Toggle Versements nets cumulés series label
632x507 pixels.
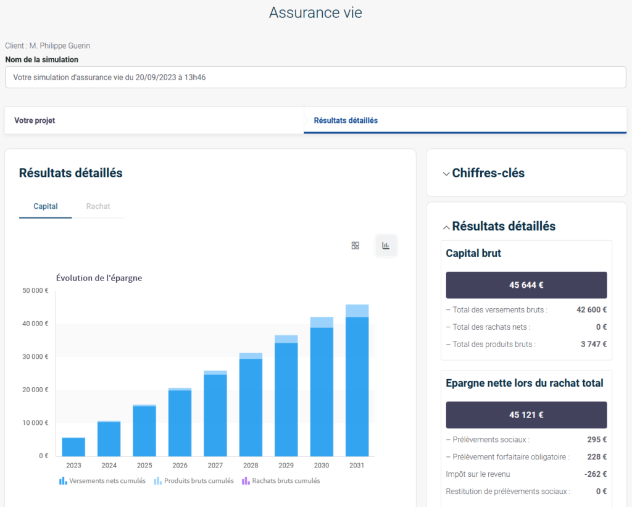click(107, 480)
